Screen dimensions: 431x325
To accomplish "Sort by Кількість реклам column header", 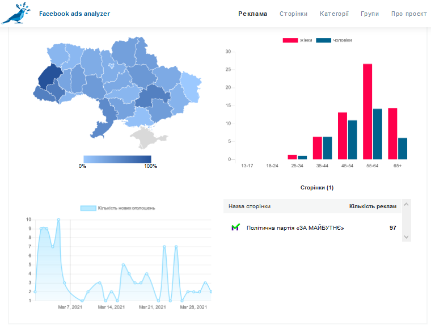I will tap(373, 206).
